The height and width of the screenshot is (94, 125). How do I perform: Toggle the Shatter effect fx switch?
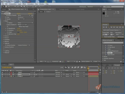(4, 14)
